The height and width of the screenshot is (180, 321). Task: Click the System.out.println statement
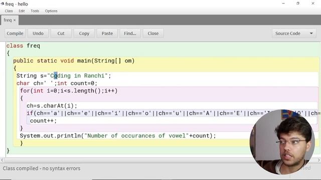point(118,135)
